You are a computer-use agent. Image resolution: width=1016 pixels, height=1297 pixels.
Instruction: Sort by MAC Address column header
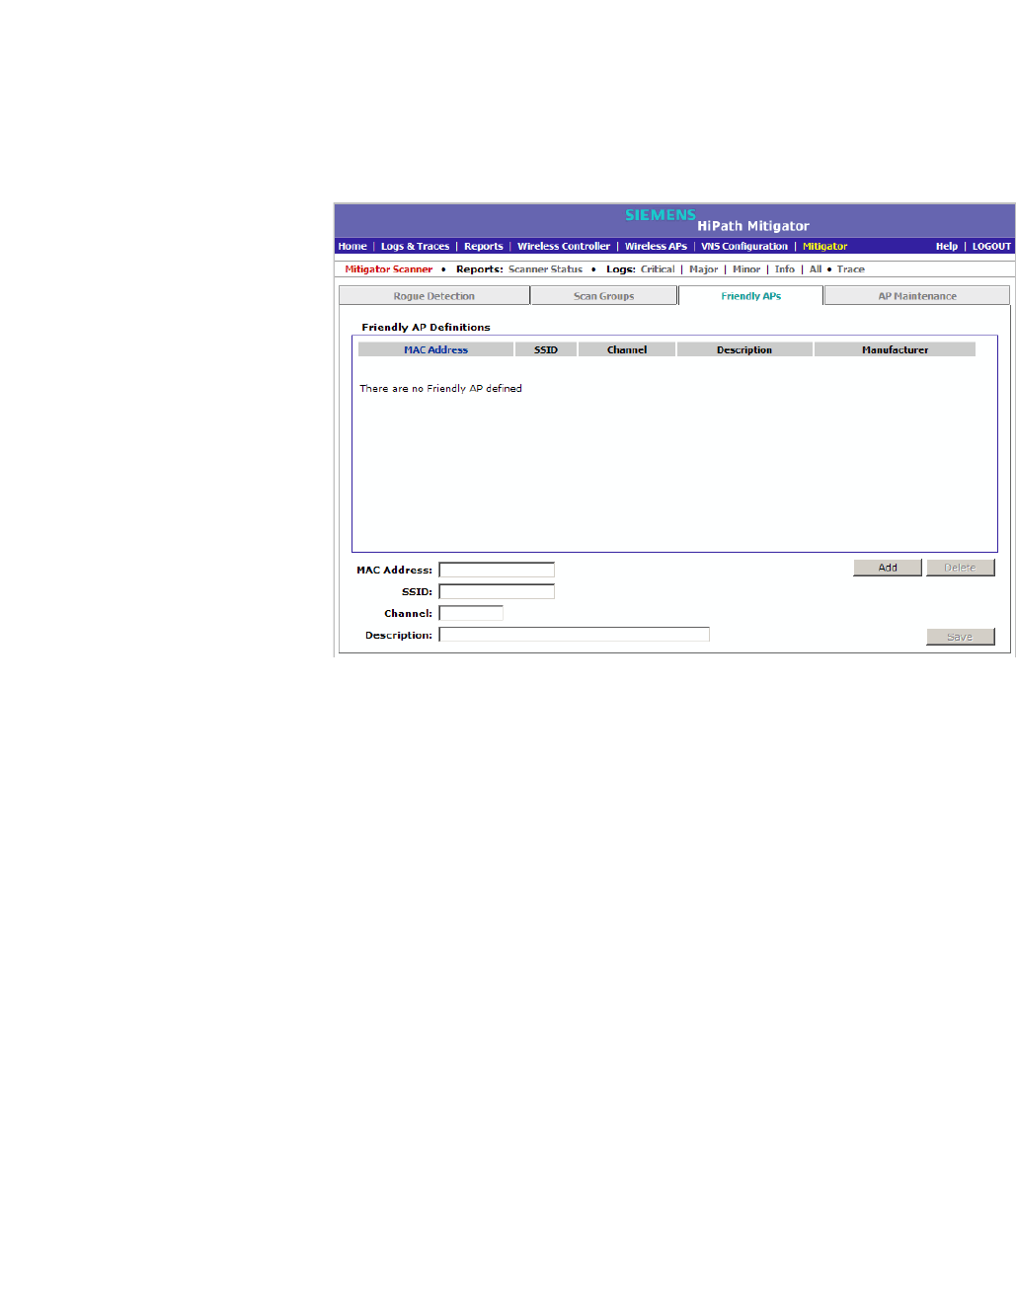[x=435, y=350]
